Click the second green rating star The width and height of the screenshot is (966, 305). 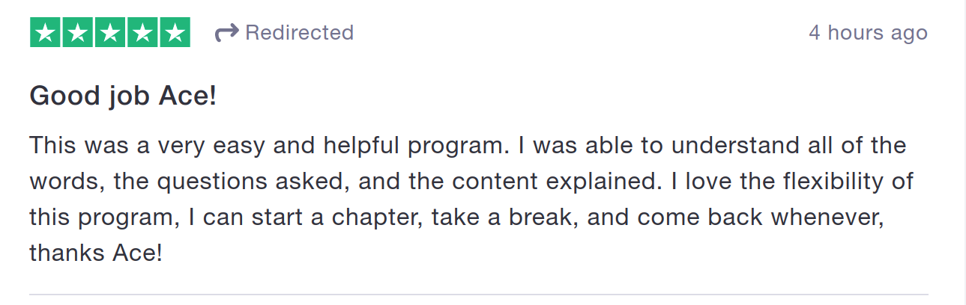(78, 32)
